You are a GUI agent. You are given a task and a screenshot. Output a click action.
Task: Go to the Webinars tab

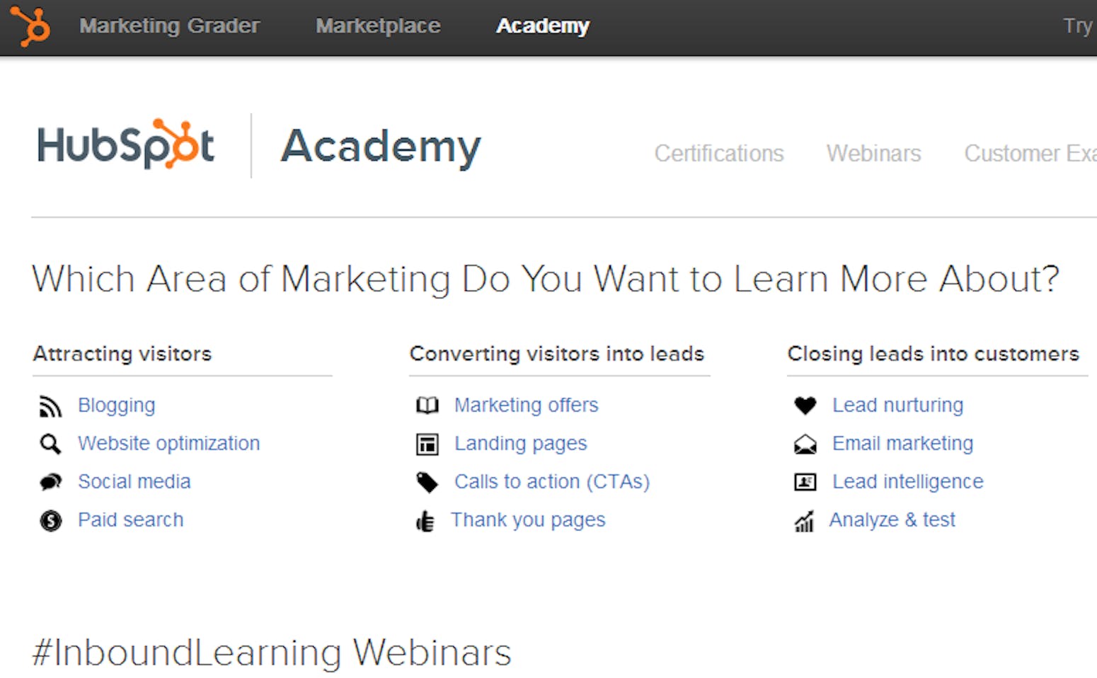pyautogui.click(x=873, y=154)
